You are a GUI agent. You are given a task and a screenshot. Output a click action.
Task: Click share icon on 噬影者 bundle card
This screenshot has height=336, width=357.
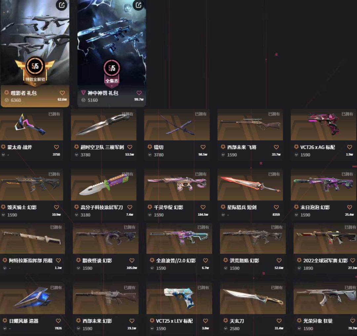coord(62,5)
